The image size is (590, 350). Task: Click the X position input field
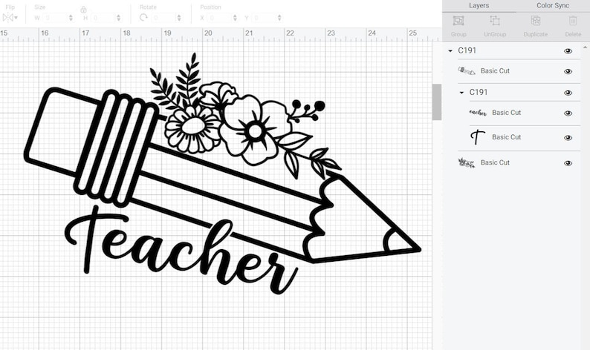219,18
